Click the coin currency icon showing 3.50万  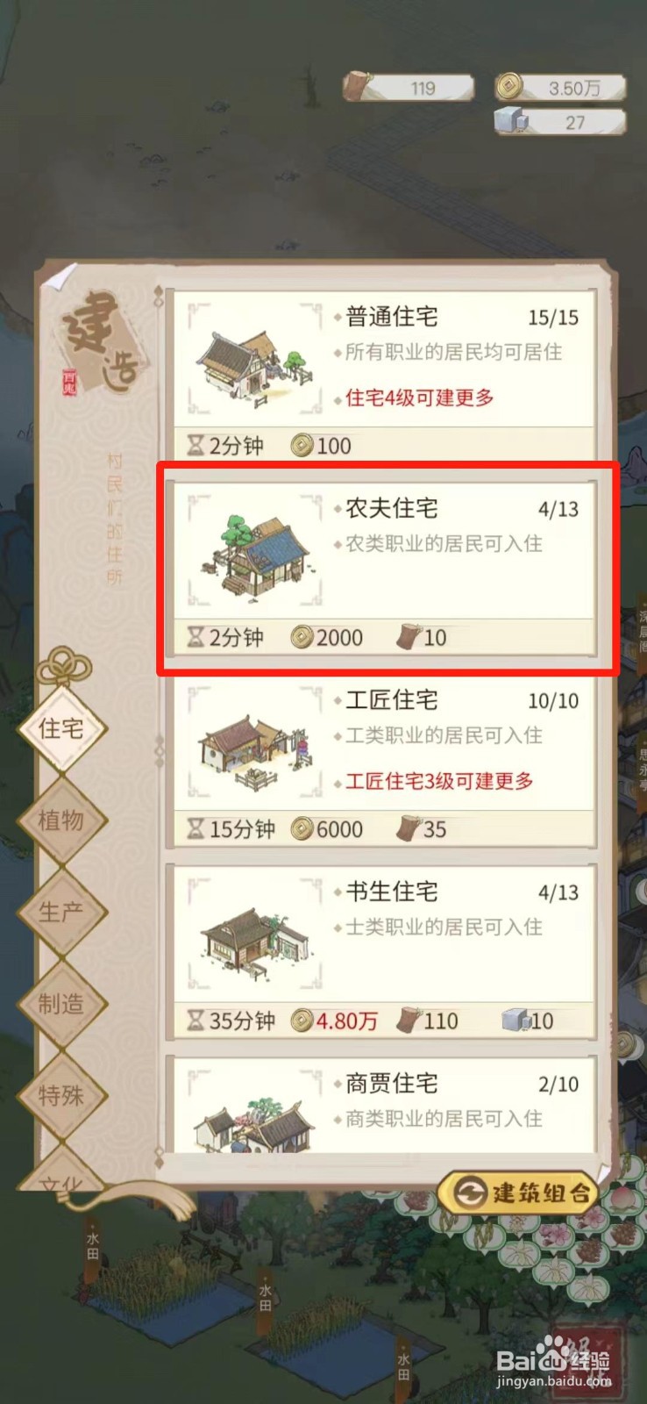click(509, 86)
